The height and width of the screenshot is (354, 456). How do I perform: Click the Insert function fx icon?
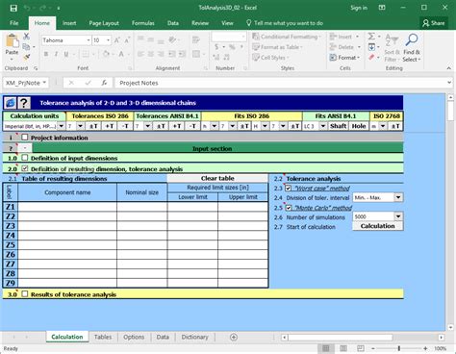[104, 83]
